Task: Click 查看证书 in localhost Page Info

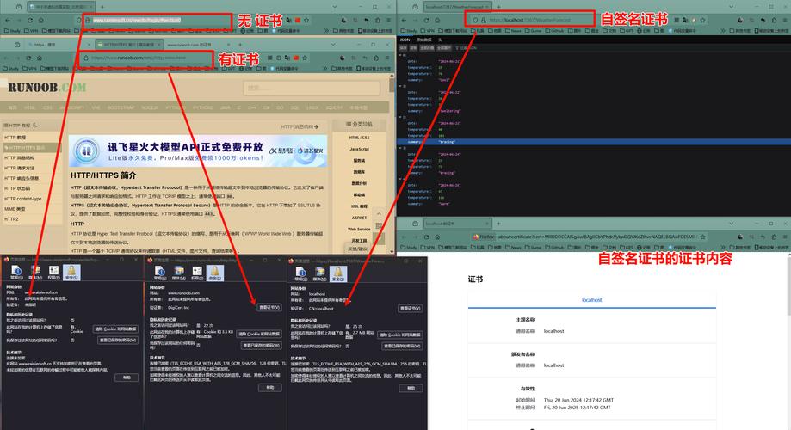Action: (410, 308)
